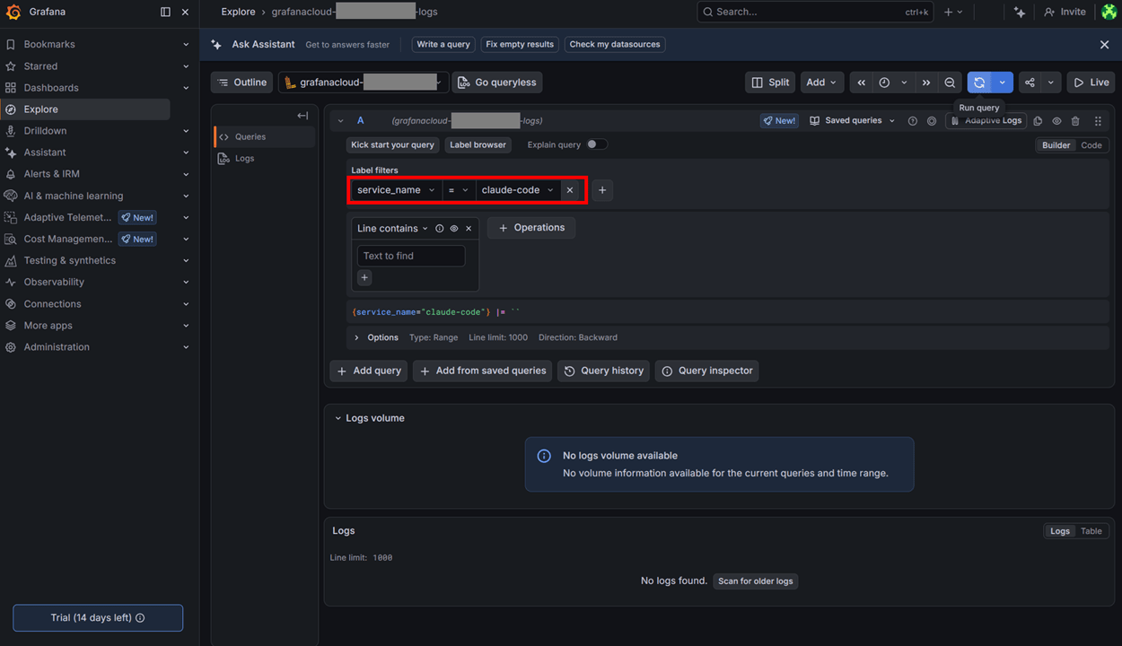1122x646 pixels.
Task: Click the Go queryless button
Action: [x=497, y=83]
